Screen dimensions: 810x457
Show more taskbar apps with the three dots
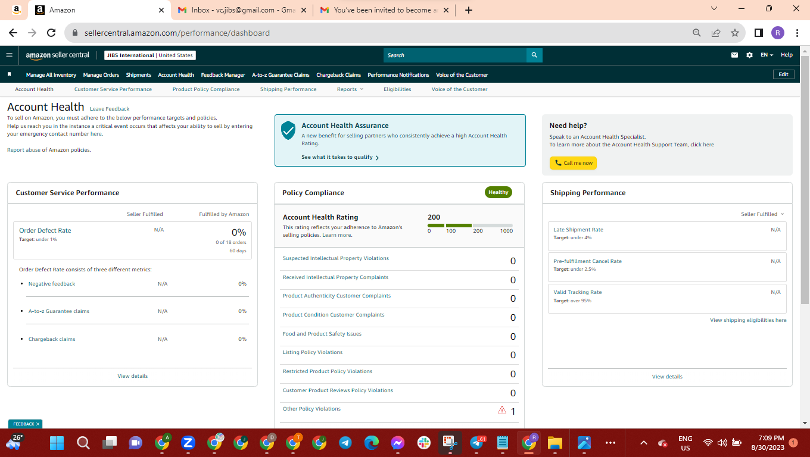coord(610,443)
